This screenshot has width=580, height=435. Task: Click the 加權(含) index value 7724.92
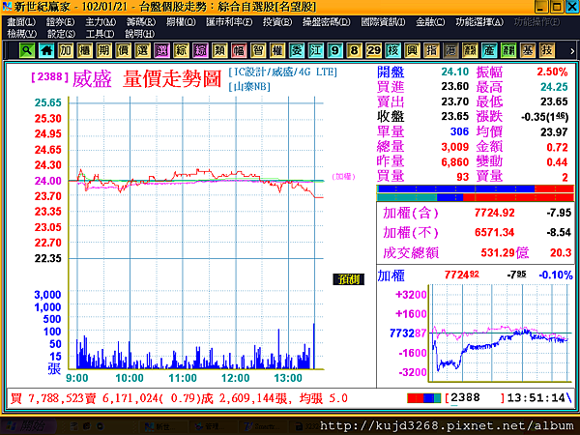[495, 213]
